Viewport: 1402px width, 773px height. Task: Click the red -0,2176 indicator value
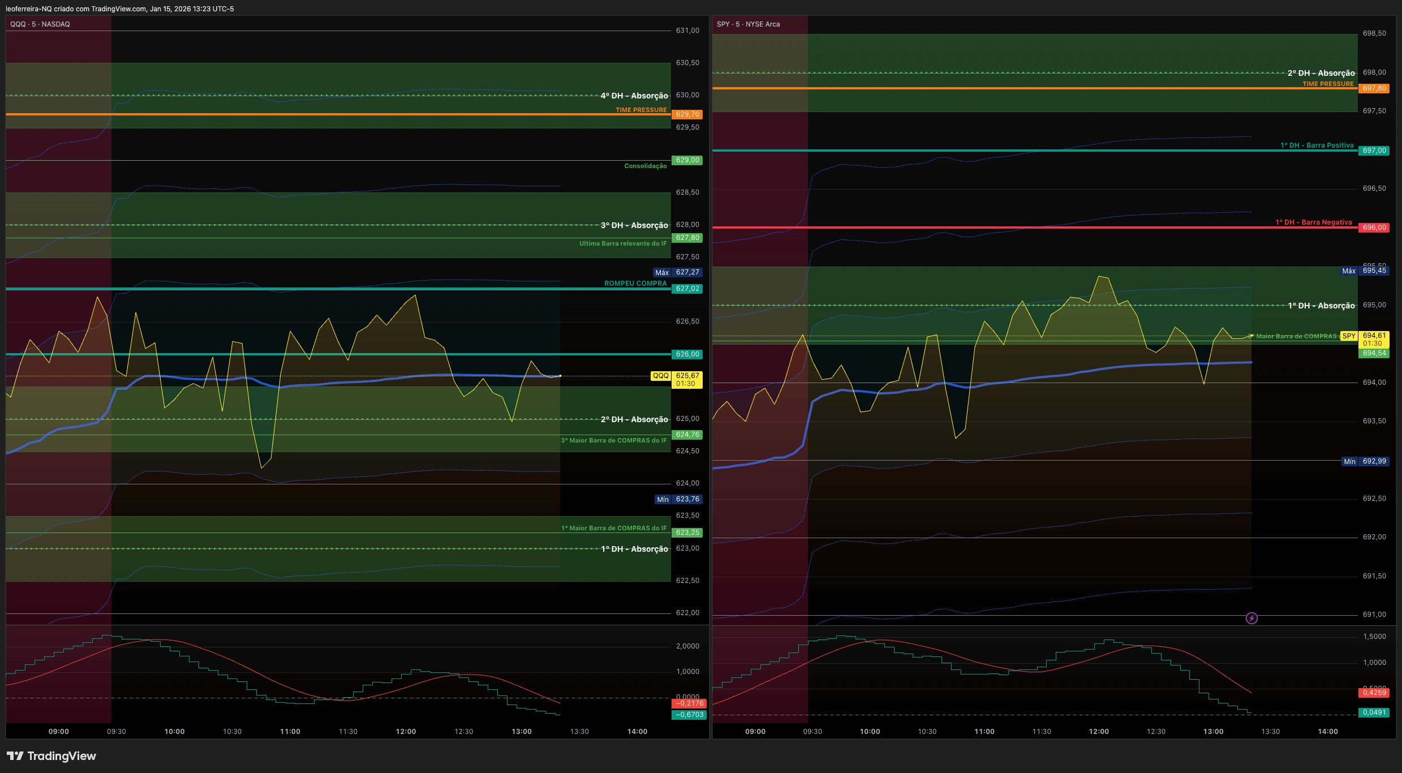coord(689,703)
